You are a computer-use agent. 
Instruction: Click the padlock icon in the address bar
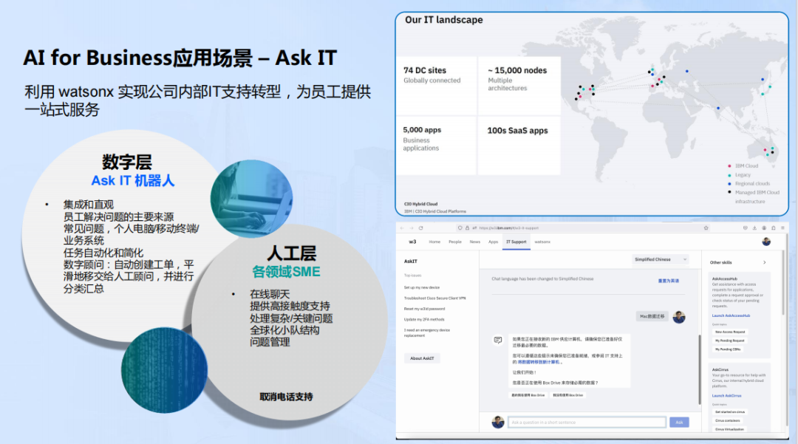pos(467,228)
